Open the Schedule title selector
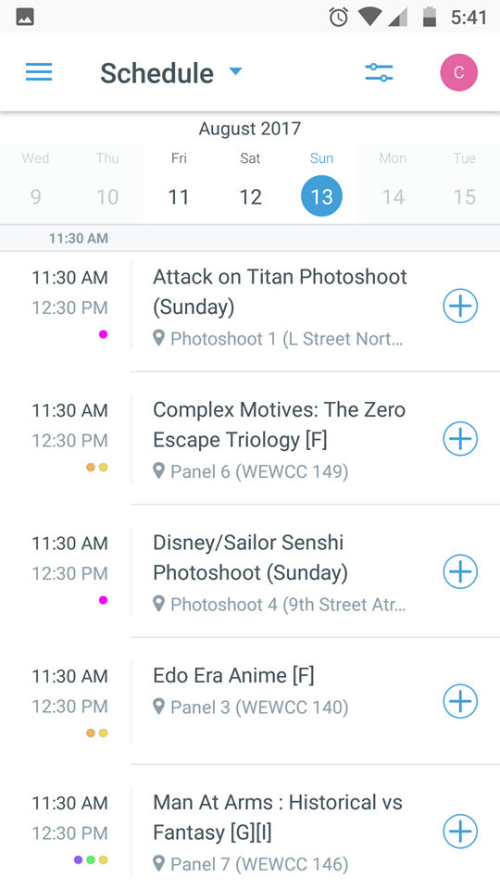The image size is (500, 889). 157,73
